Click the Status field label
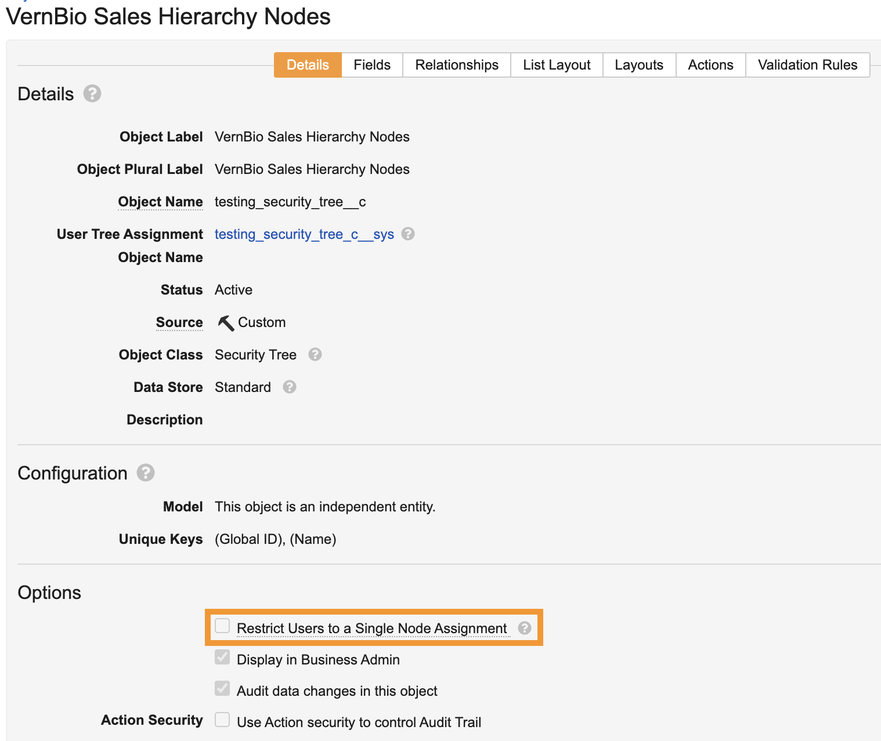 (x=182, y=290)
